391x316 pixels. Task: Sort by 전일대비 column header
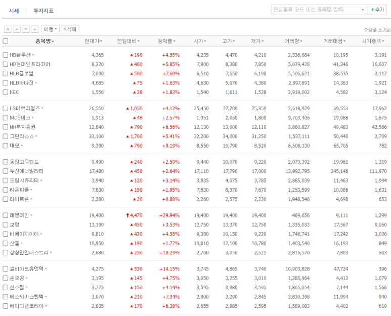click(x=128, y=41)
